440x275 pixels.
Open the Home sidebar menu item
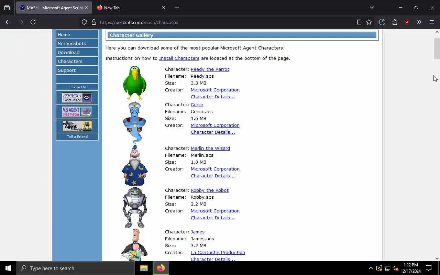[77, 34]
